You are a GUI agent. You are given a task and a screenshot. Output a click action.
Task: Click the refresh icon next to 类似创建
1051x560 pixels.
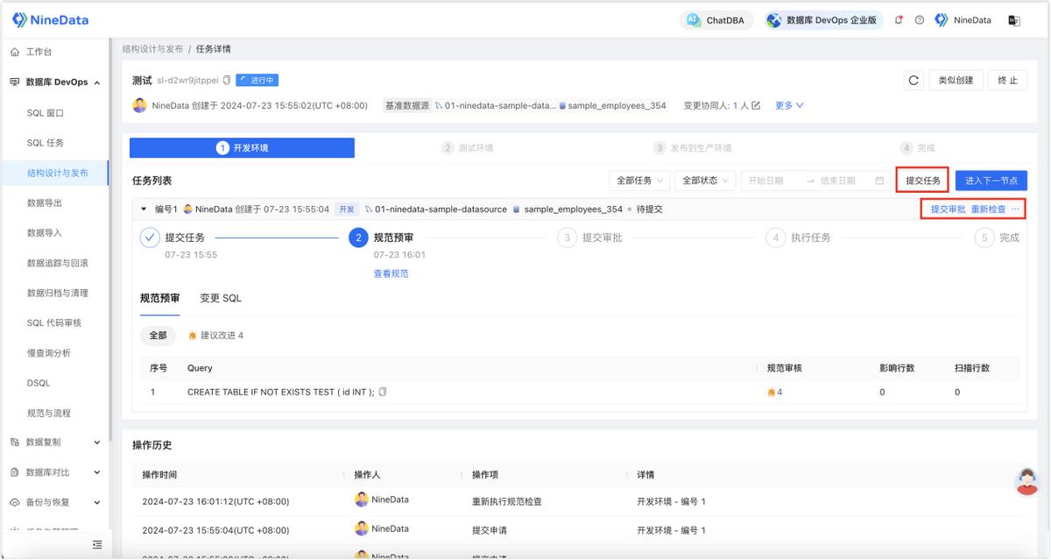913,81
